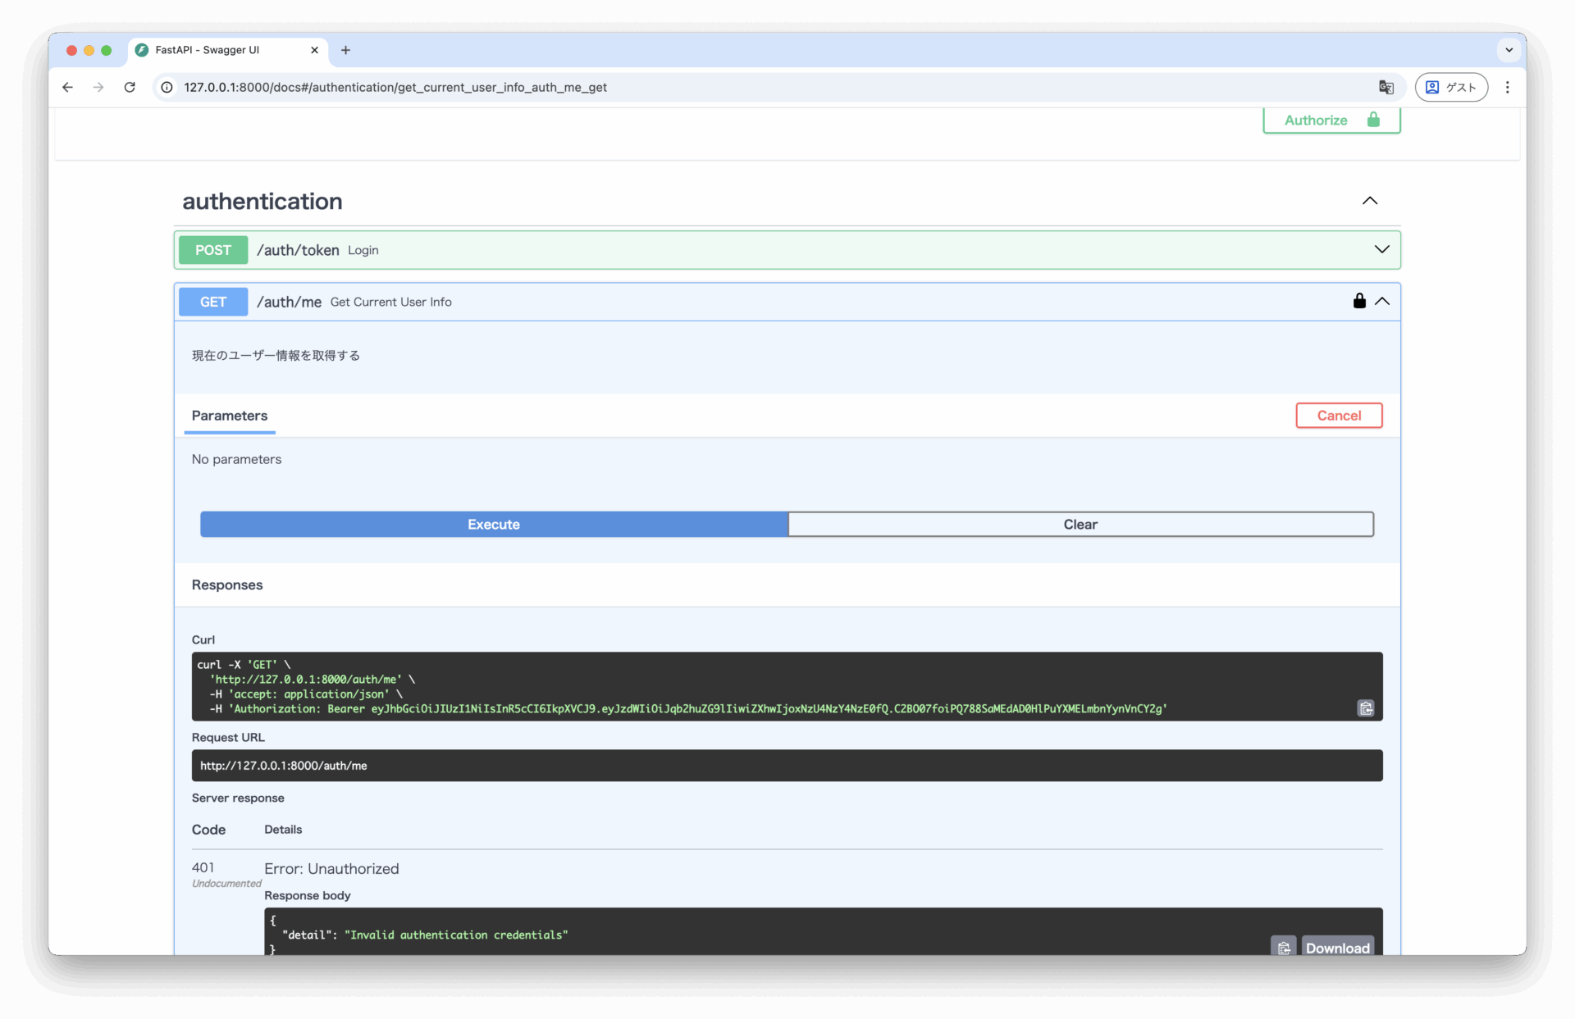Click the Clear button
Viewport: 1575px width, 1019px height.
click(1080, 524)
